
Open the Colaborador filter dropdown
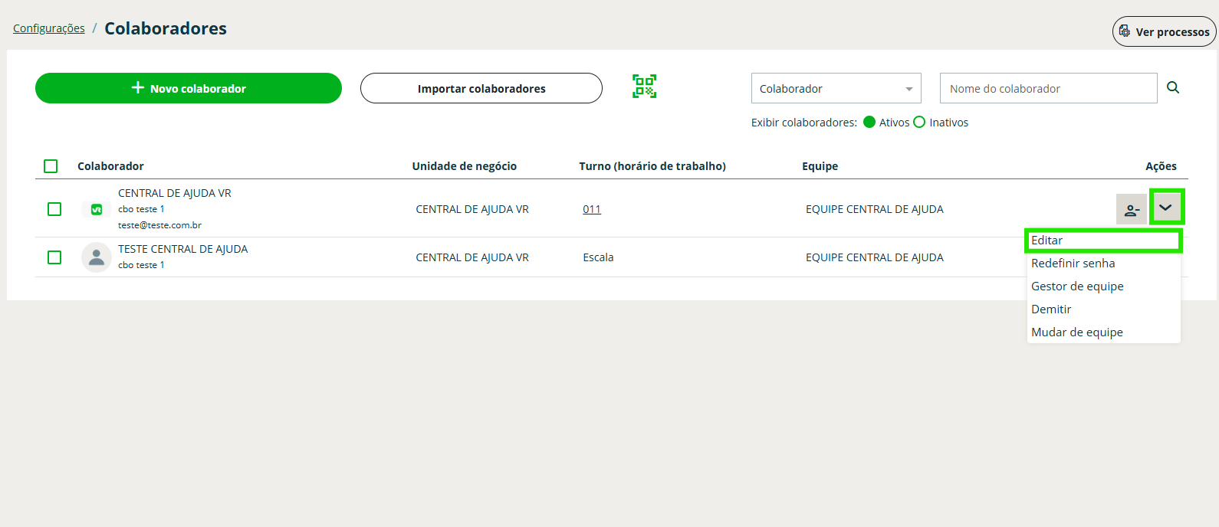pos(836,89)
